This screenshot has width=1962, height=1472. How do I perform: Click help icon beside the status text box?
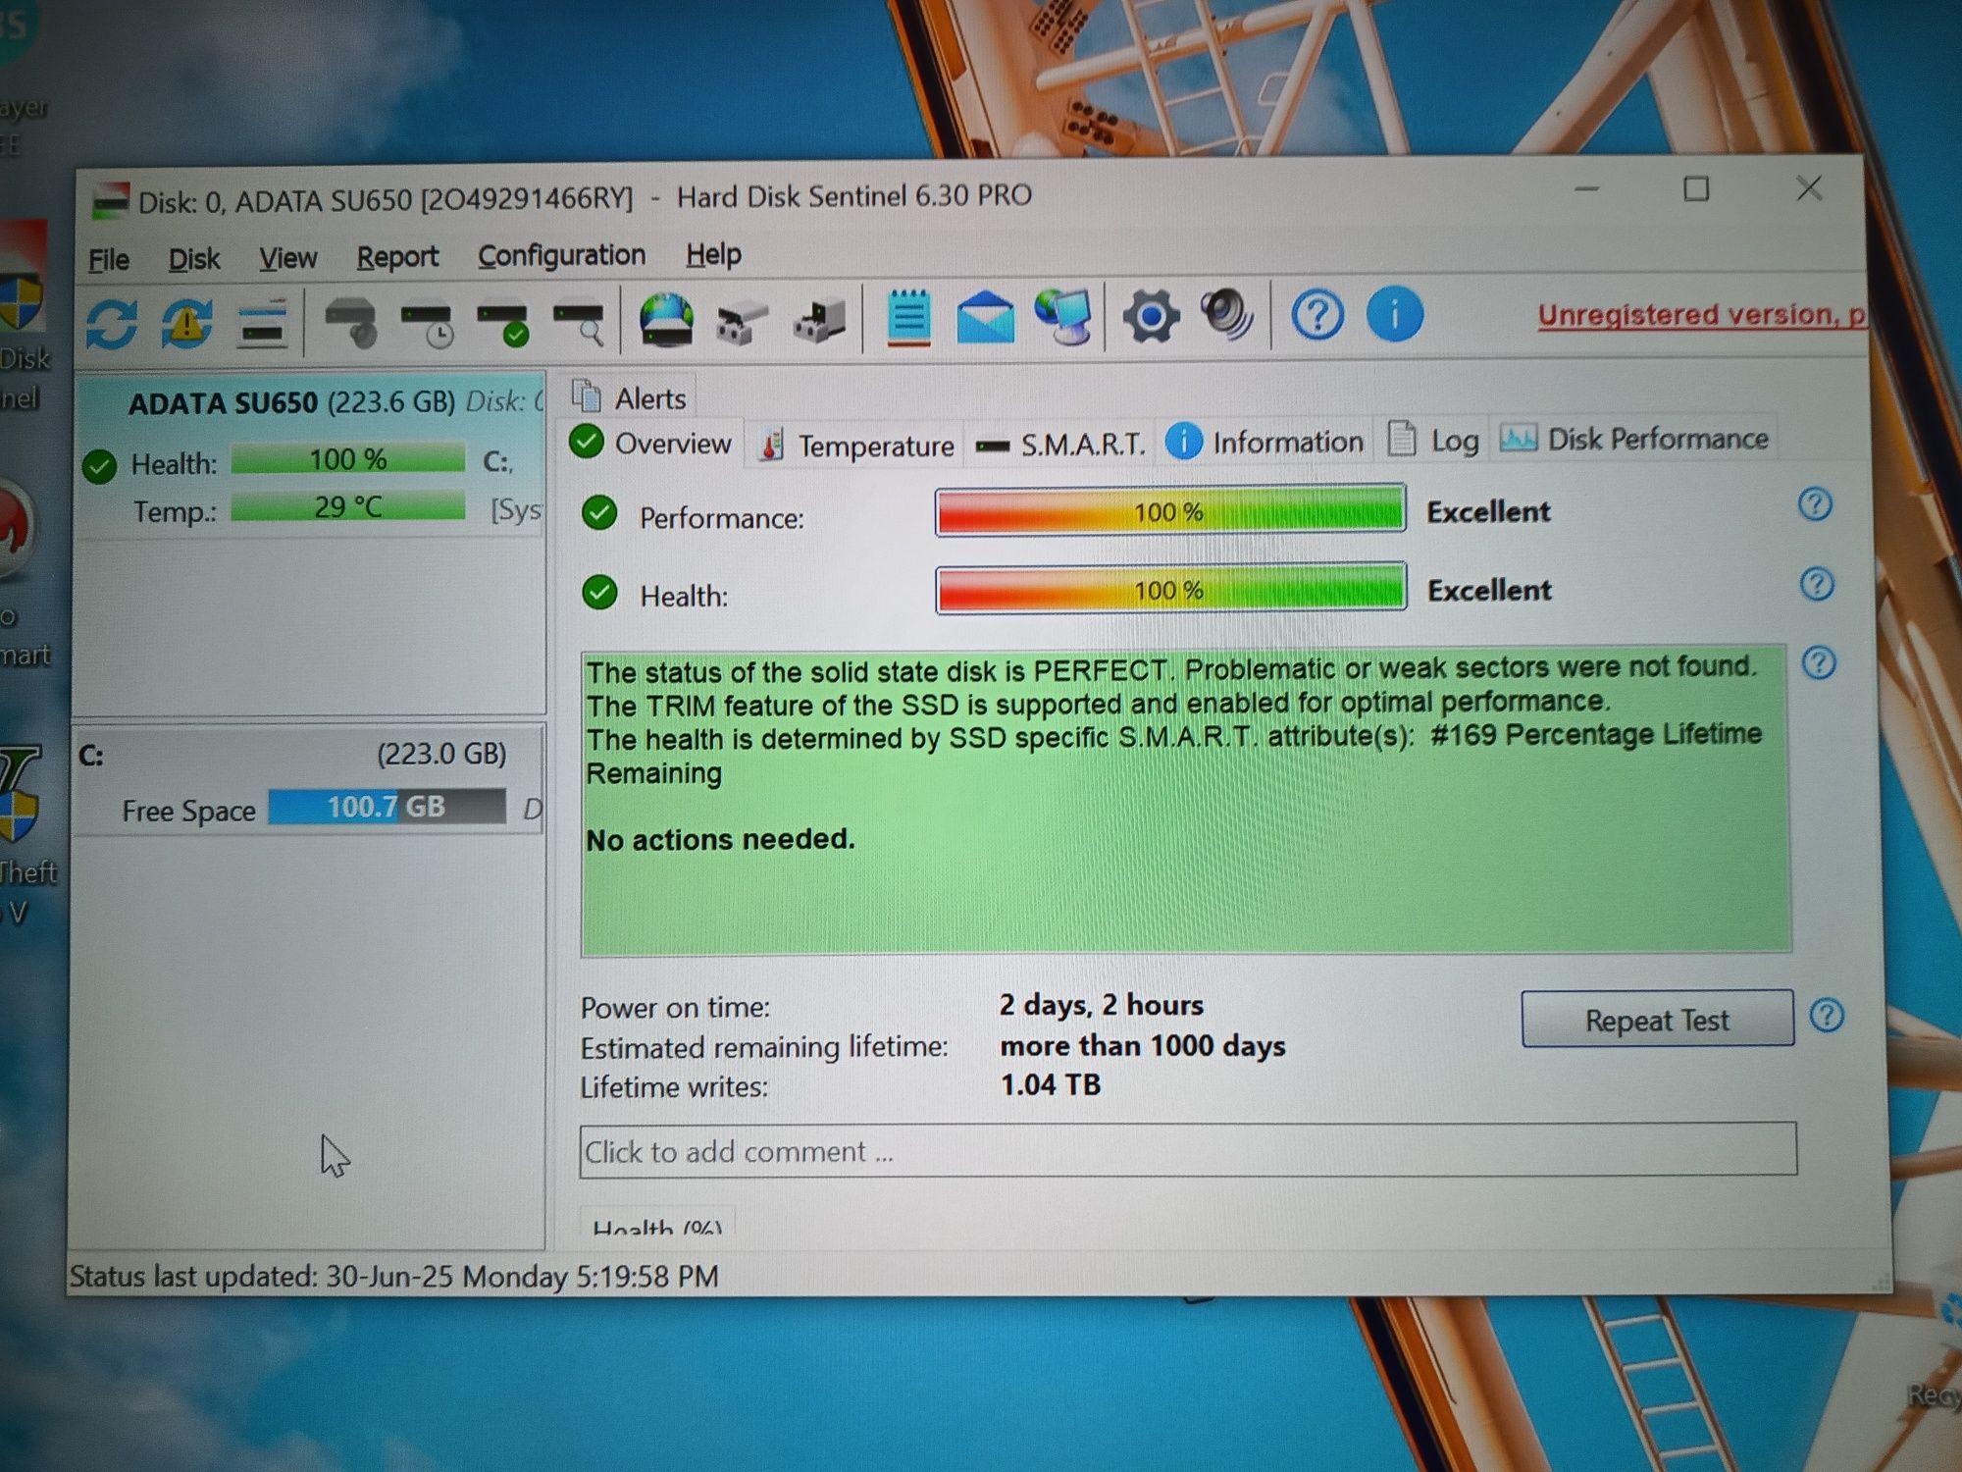(1819, 663)
